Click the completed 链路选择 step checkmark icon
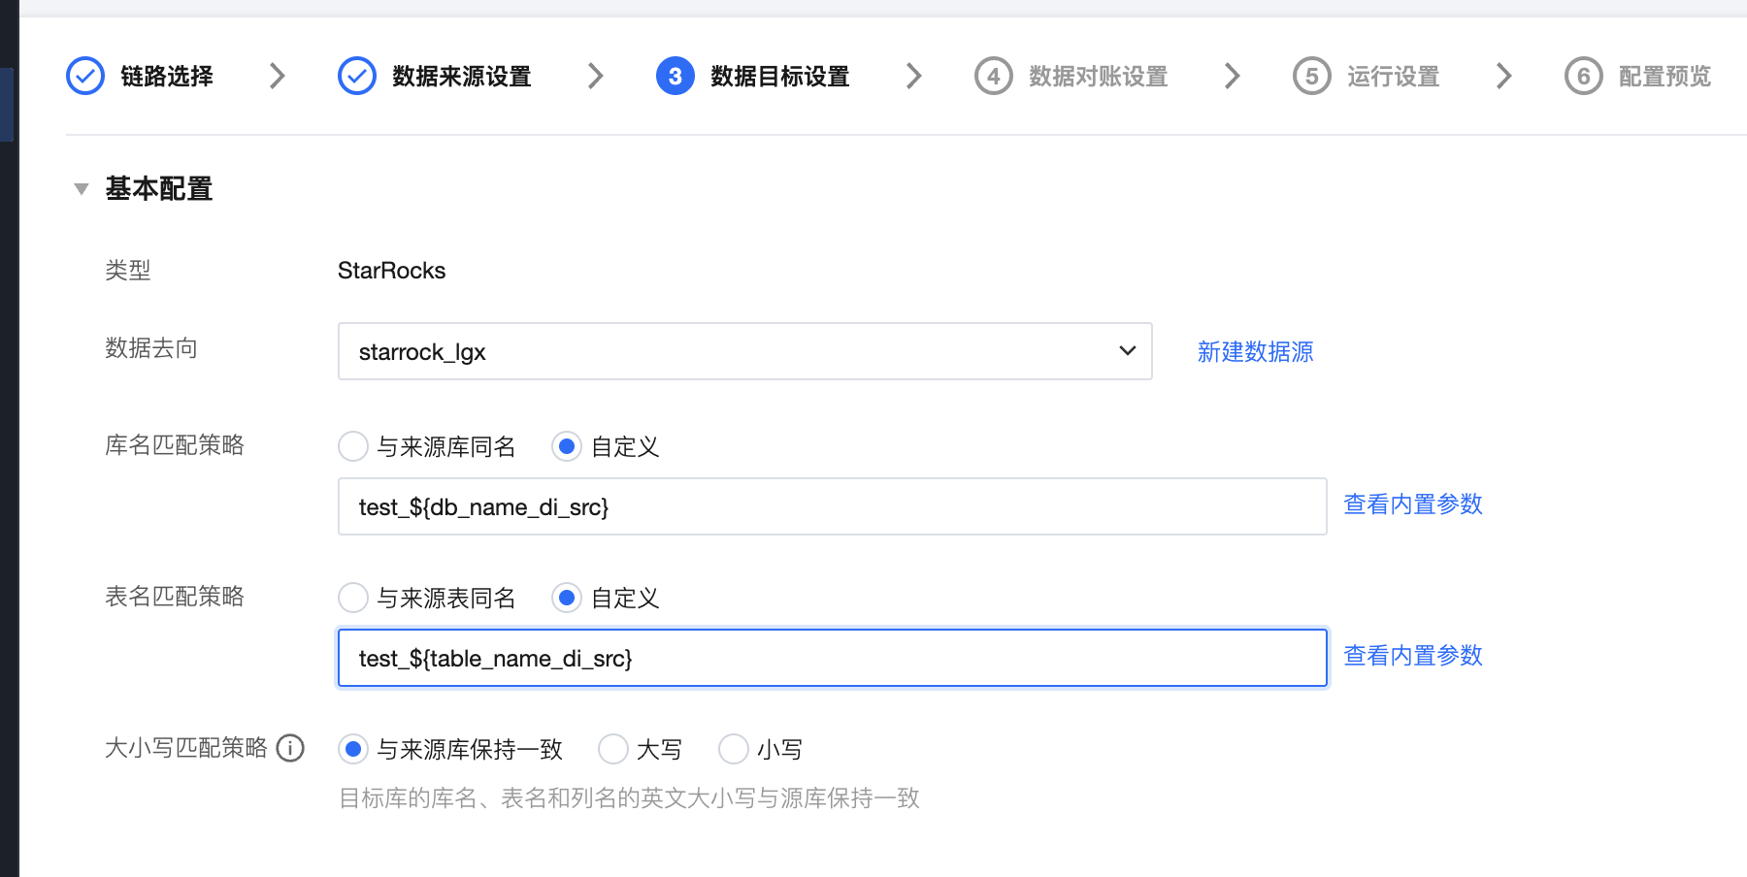 85,76
